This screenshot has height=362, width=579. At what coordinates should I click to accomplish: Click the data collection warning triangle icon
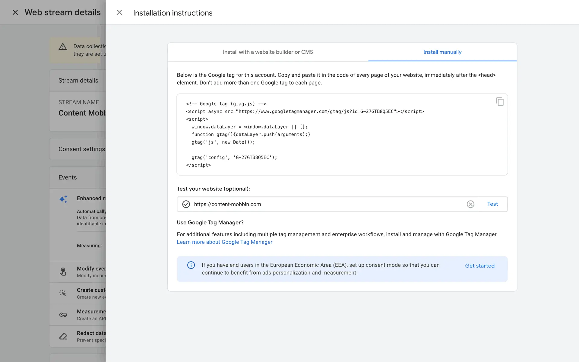click(x=63, y=46)
